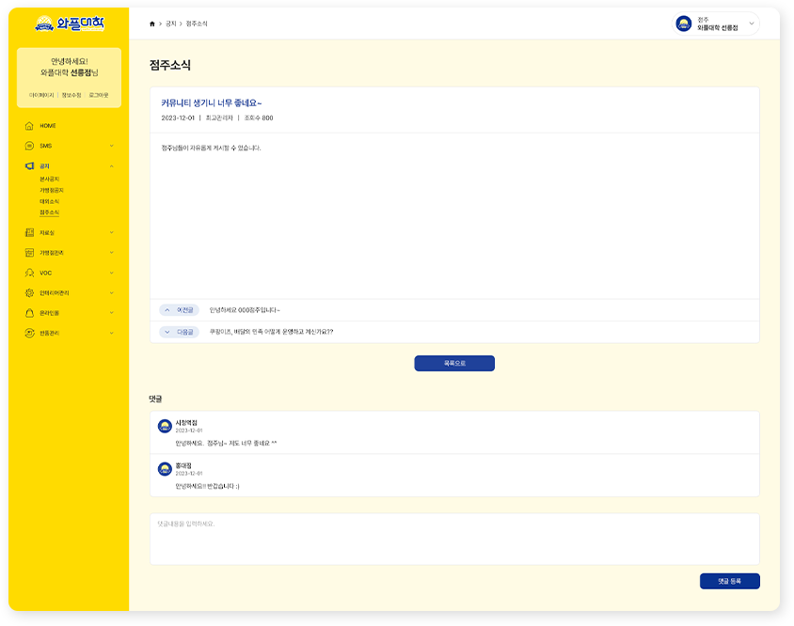This screenshot has height=626, width=794.
Task: Expand the 반품관리 menu chevron
Action: click(x=111, y=333)
